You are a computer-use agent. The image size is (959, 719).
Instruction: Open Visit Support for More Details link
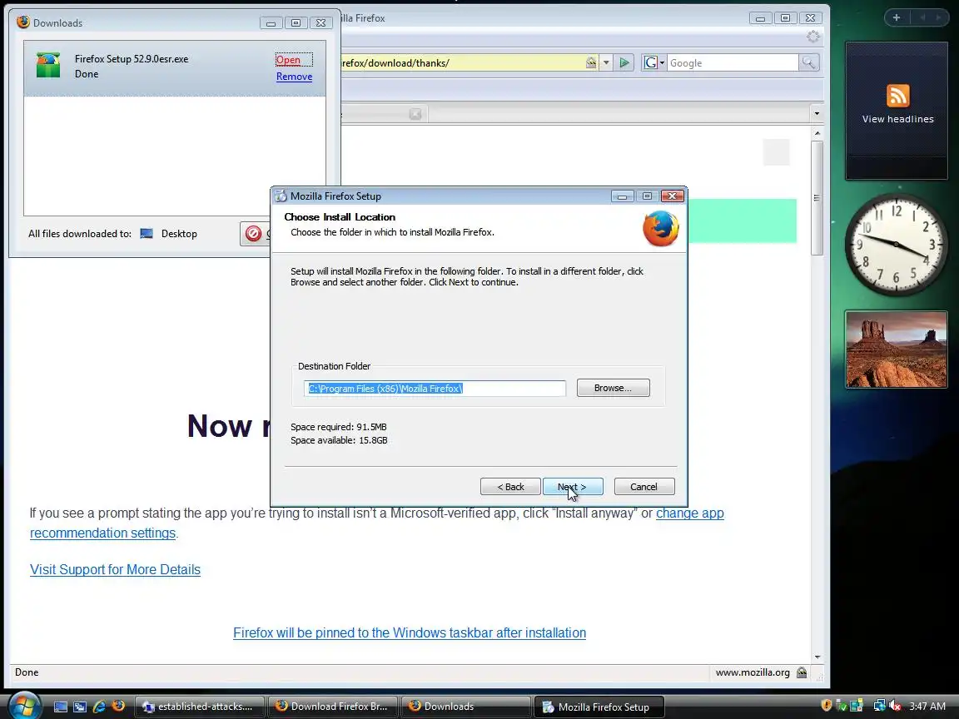(115, 569)
